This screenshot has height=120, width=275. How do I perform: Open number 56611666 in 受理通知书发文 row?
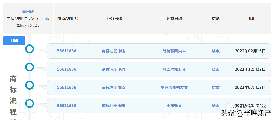[67, 87]
